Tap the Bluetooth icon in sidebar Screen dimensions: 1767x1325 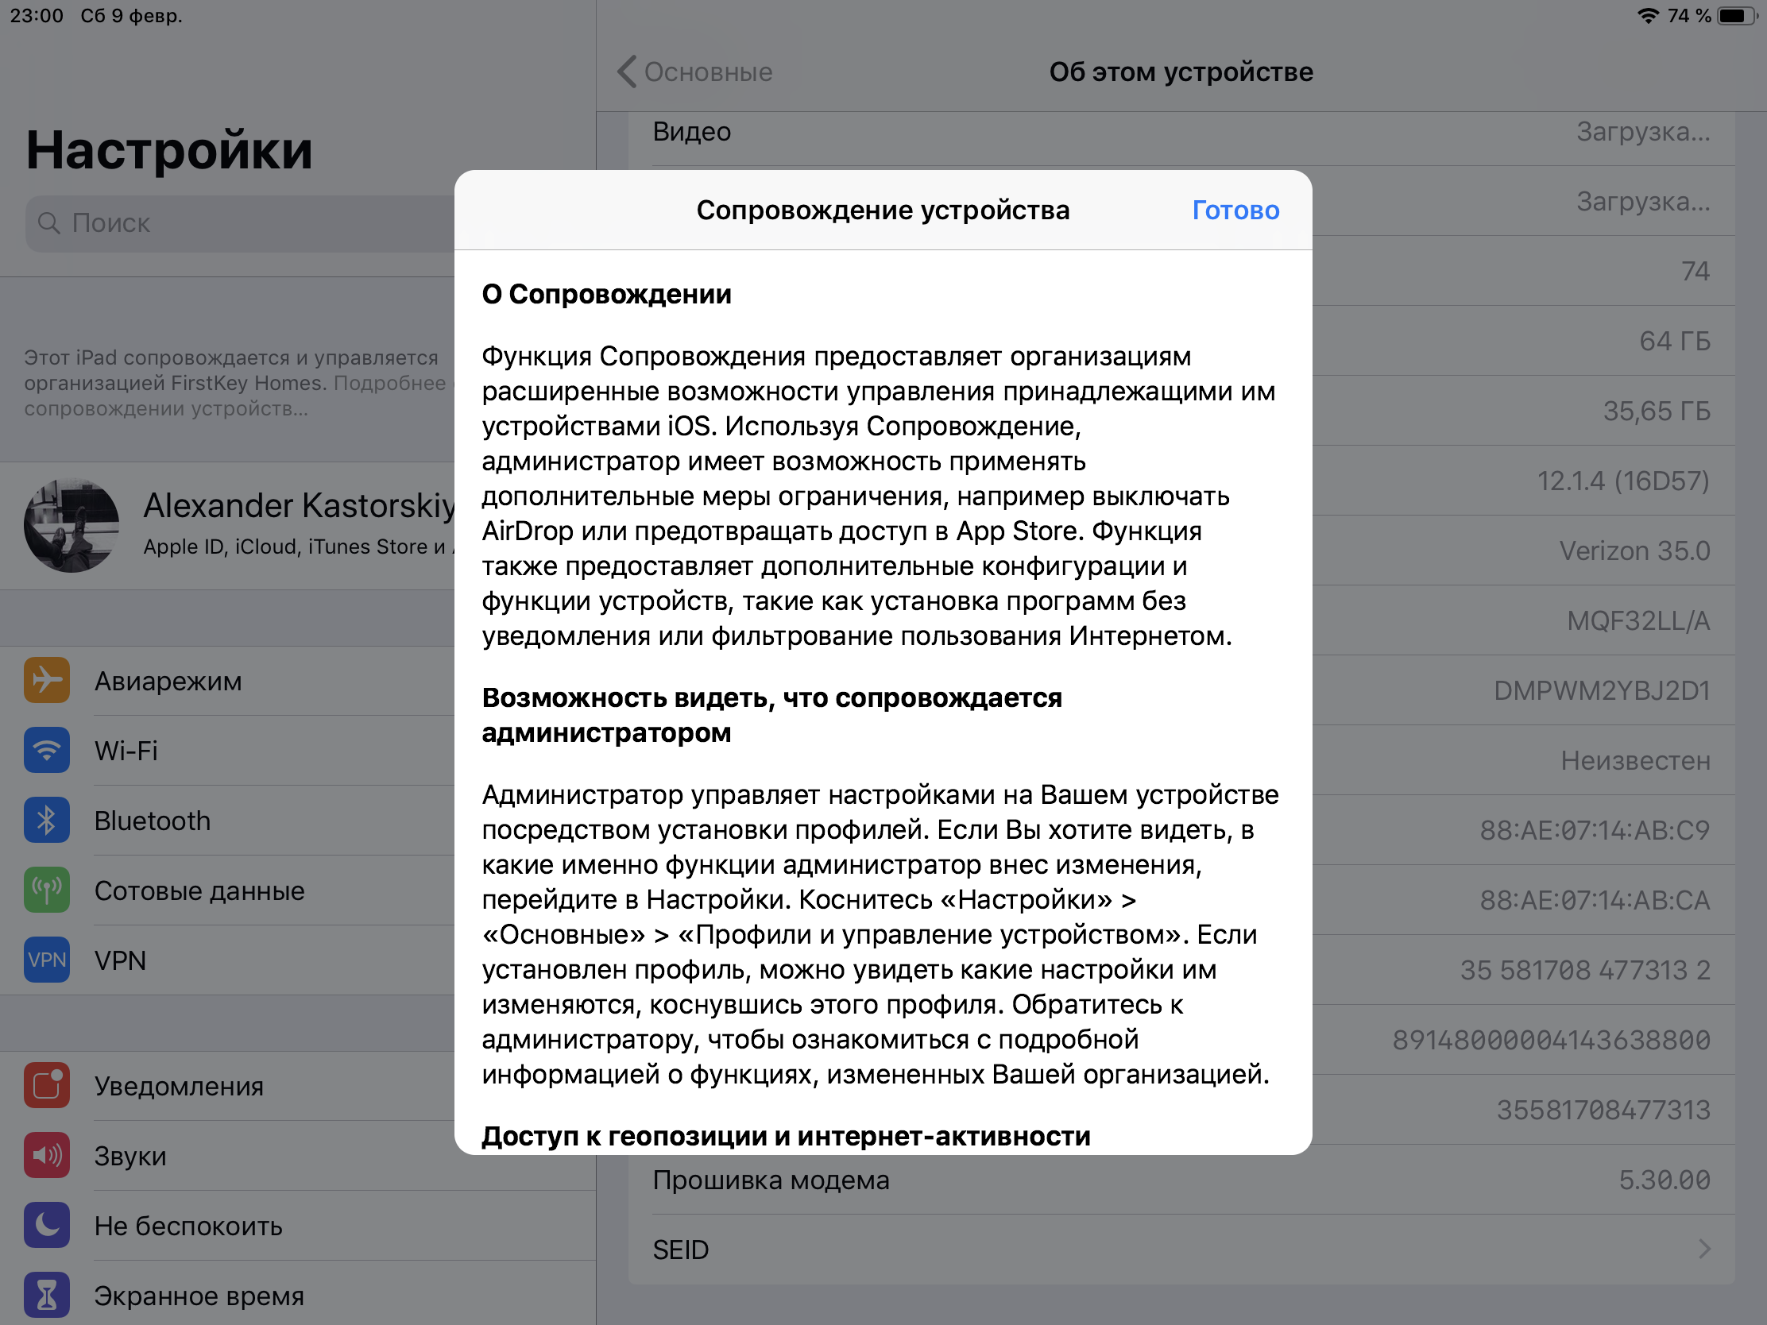46,821
